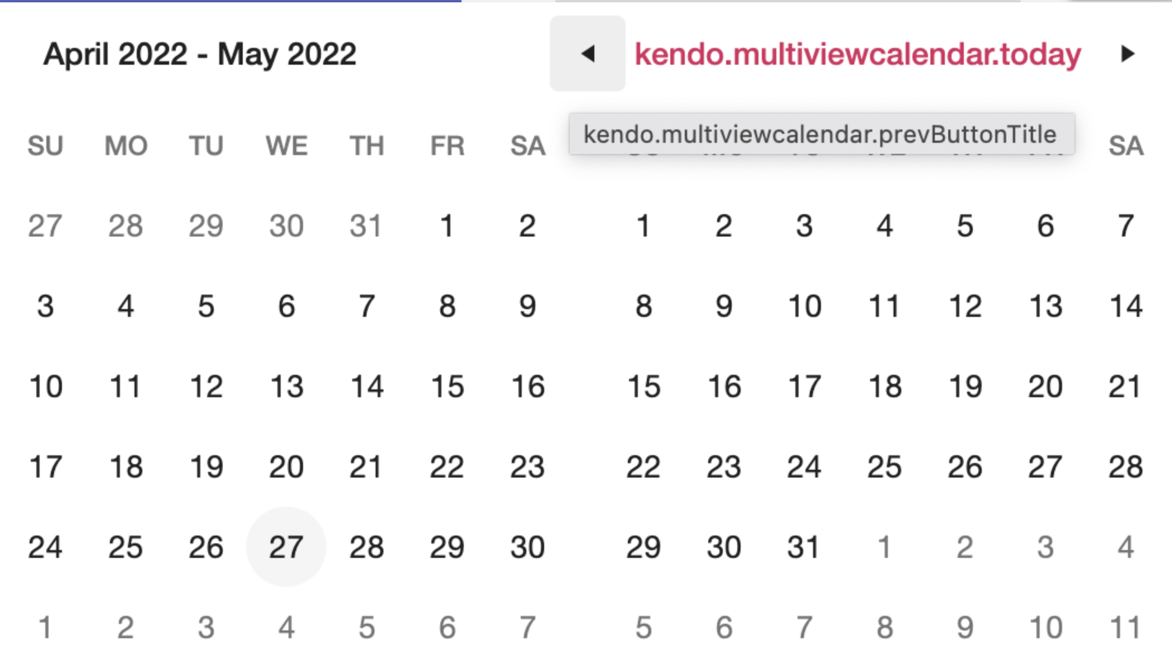Click the next month arrow icon
Image resolution: width=1172 pixels, height=665 pixels.
[x=1127, y=54]
